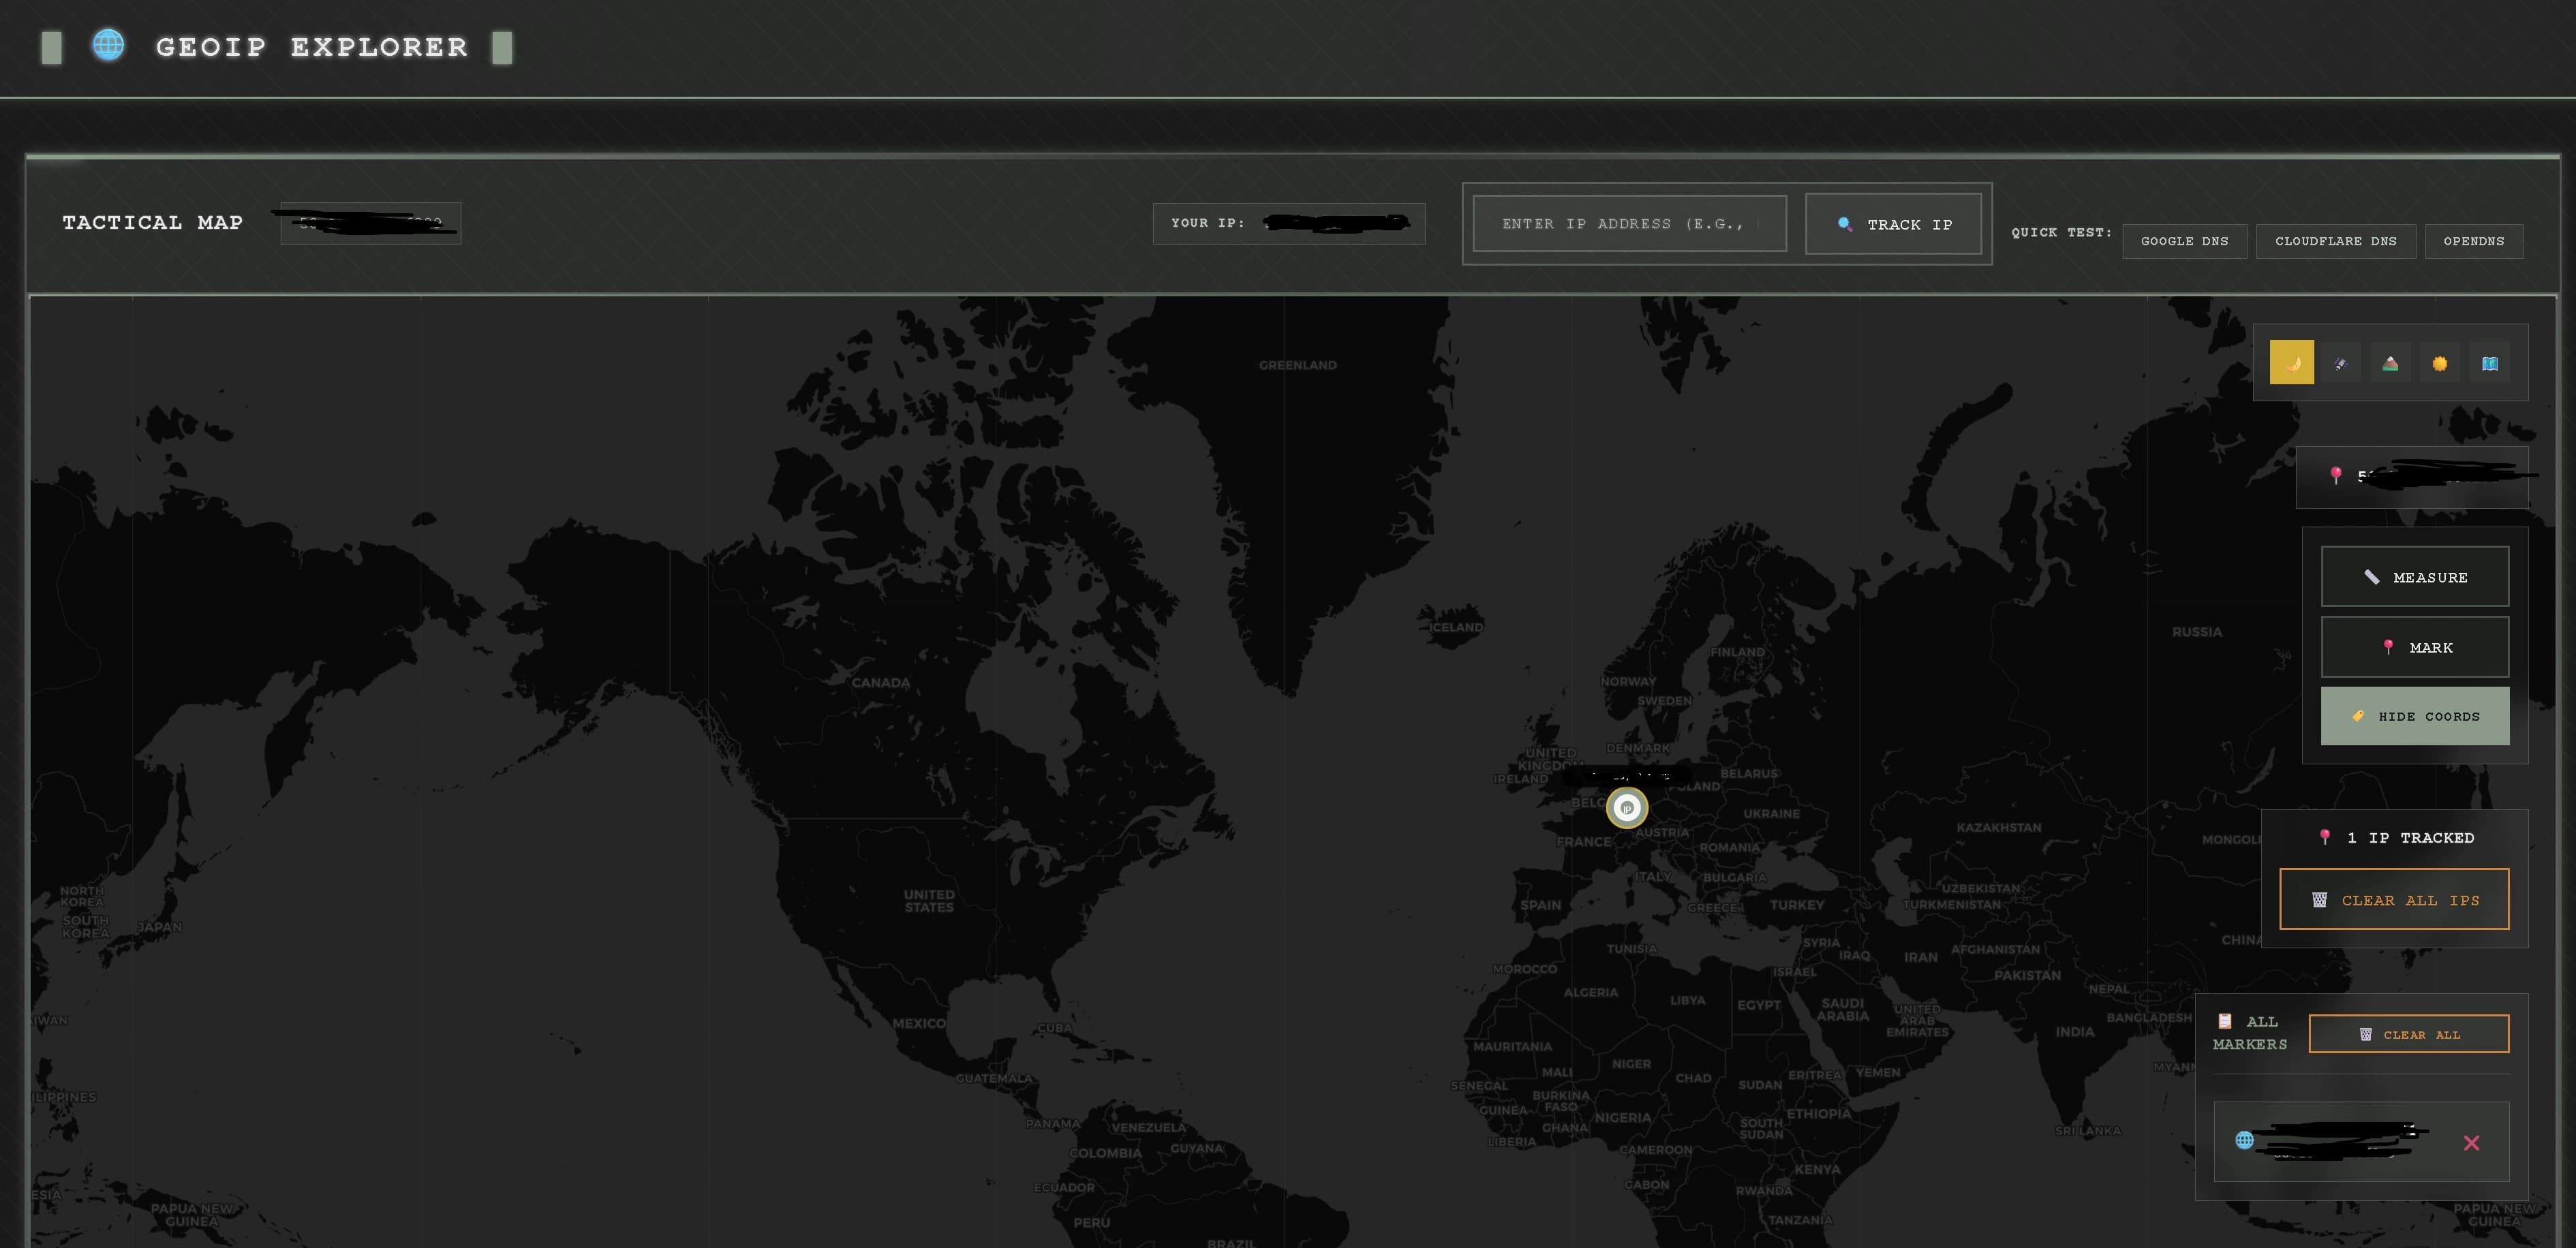Click the IP marker pin on Europe
2576x1248 pixels.
[1627, 808]
